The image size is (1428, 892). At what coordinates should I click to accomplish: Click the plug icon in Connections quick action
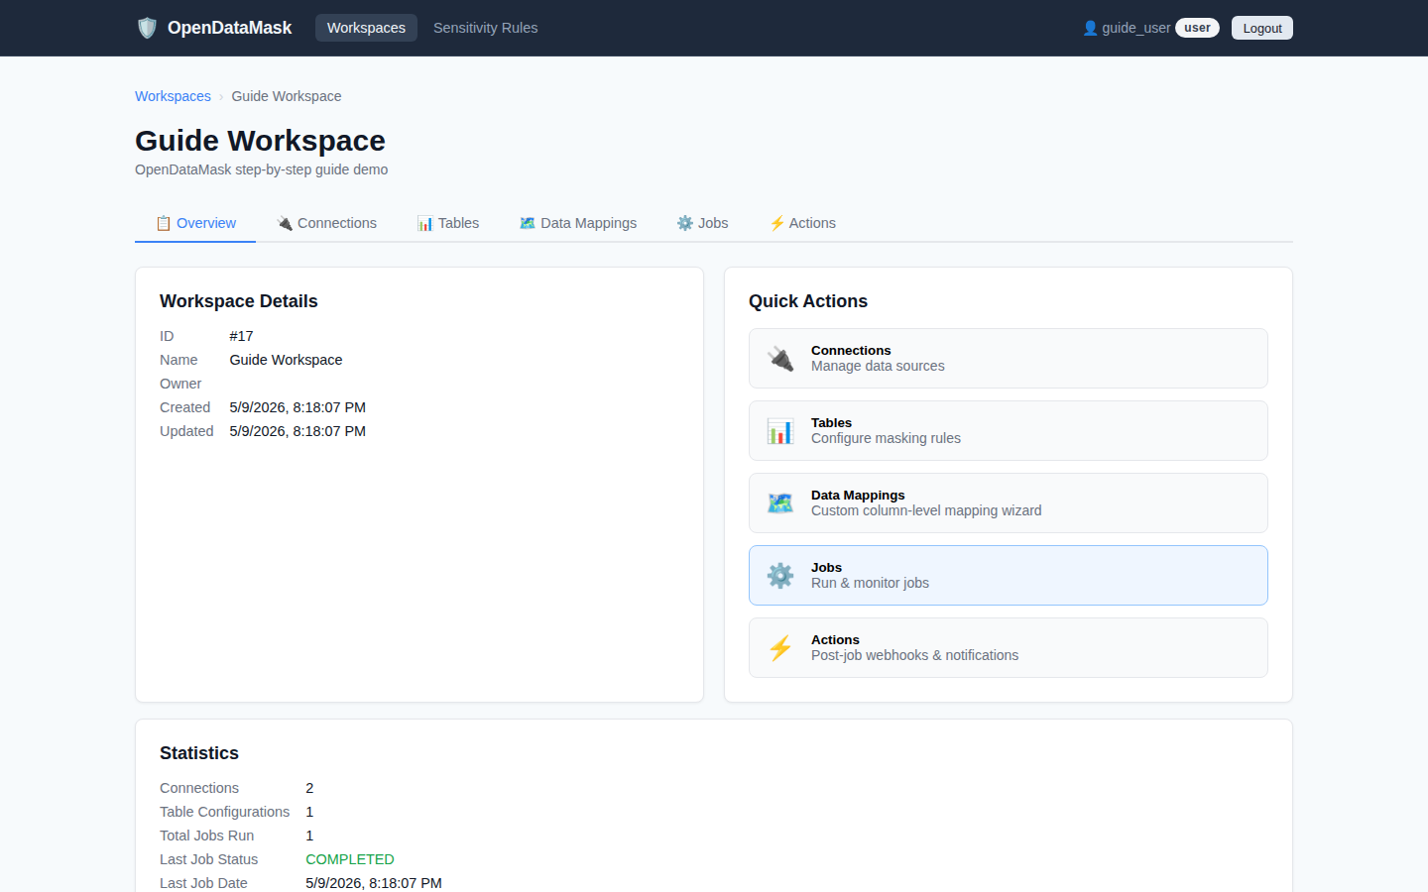pos(780,358)
